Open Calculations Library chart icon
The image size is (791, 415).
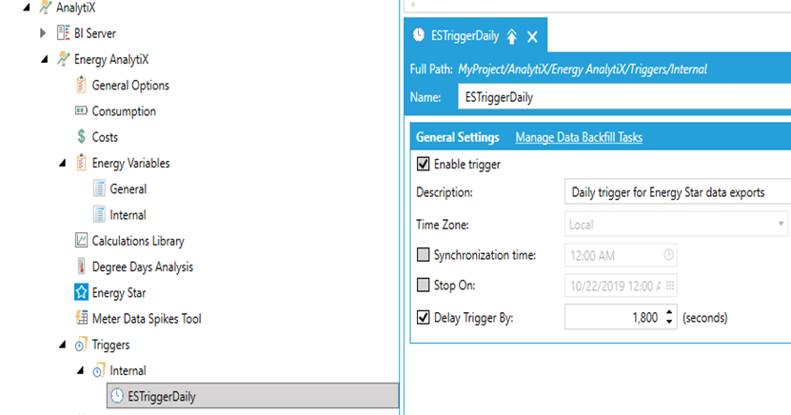[81, 241]
